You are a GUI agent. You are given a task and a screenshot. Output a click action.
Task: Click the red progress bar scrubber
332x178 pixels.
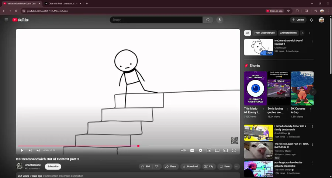coord(138,146)
